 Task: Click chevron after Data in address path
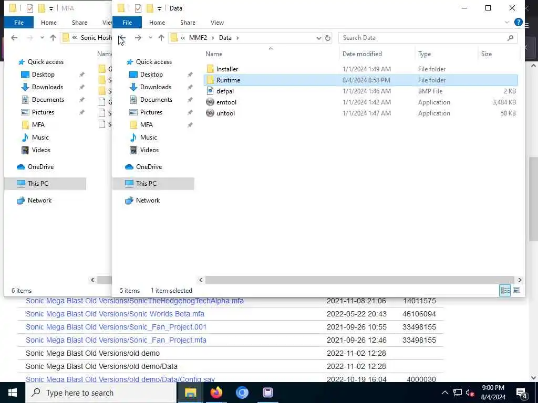pyautogui.click(x=237, y=38)
